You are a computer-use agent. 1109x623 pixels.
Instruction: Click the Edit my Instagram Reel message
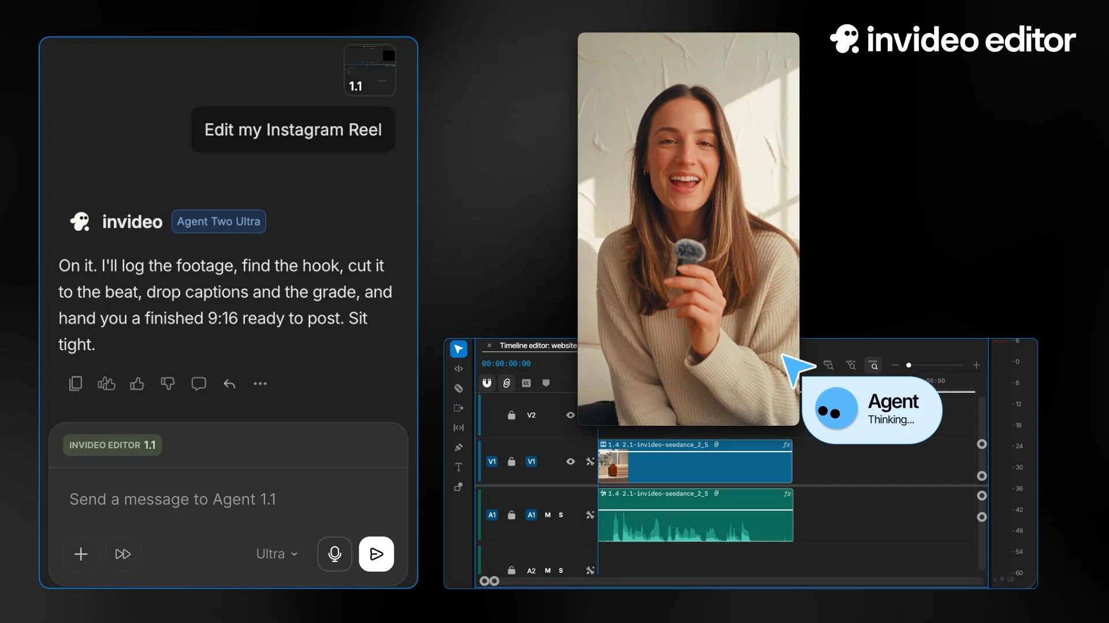293,130
